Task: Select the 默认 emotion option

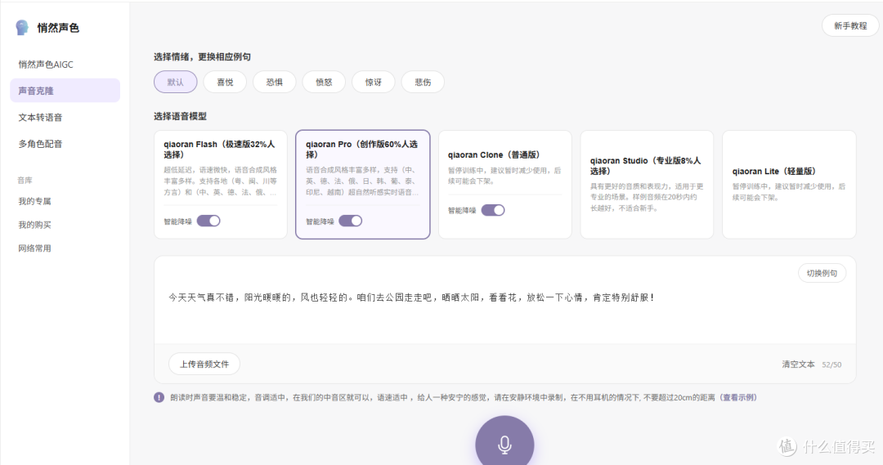Action: [176, 83]
